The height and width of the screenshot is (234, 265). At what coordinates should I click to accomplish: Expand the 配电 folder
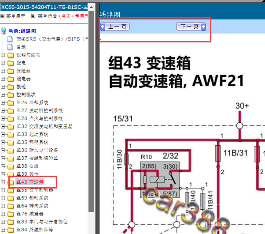point(3,63)
